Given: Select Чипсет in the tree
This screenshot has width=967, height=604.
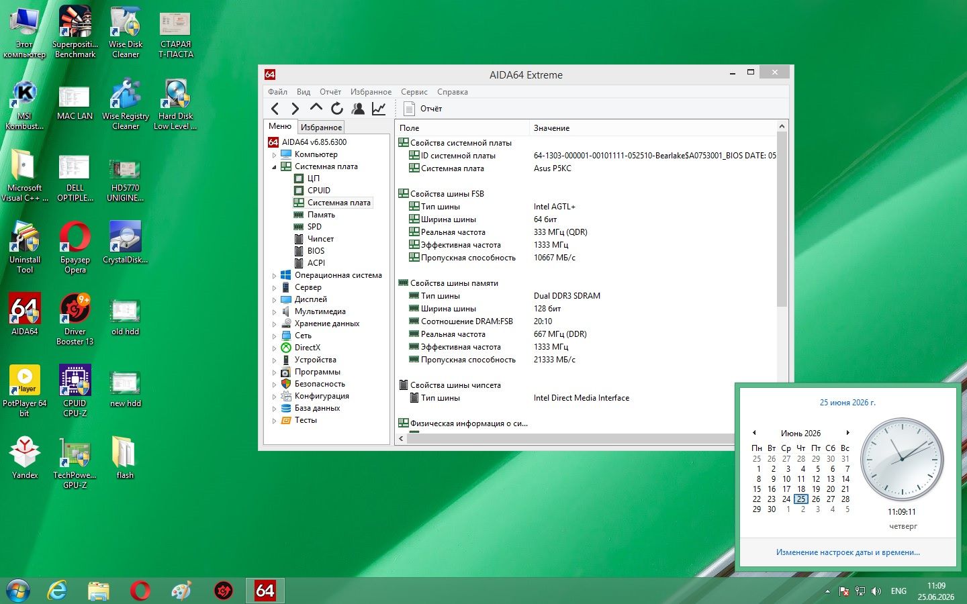Looking at the screenshot, I should 320,239.
